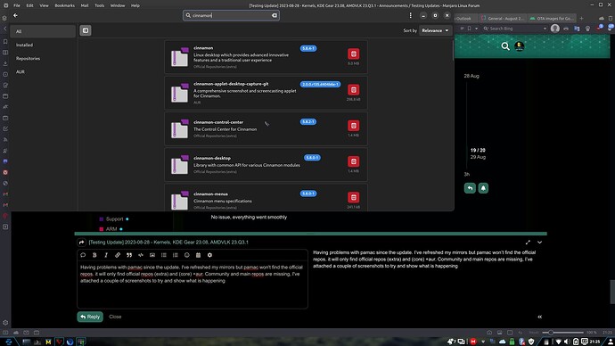Open the File menu
This screenshot has height=346, width=615.
point(16,5)
